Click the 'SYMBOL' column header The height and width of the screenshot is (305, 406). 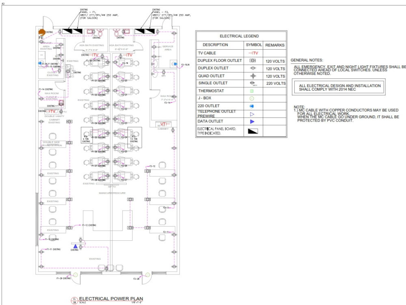(254, 45)
